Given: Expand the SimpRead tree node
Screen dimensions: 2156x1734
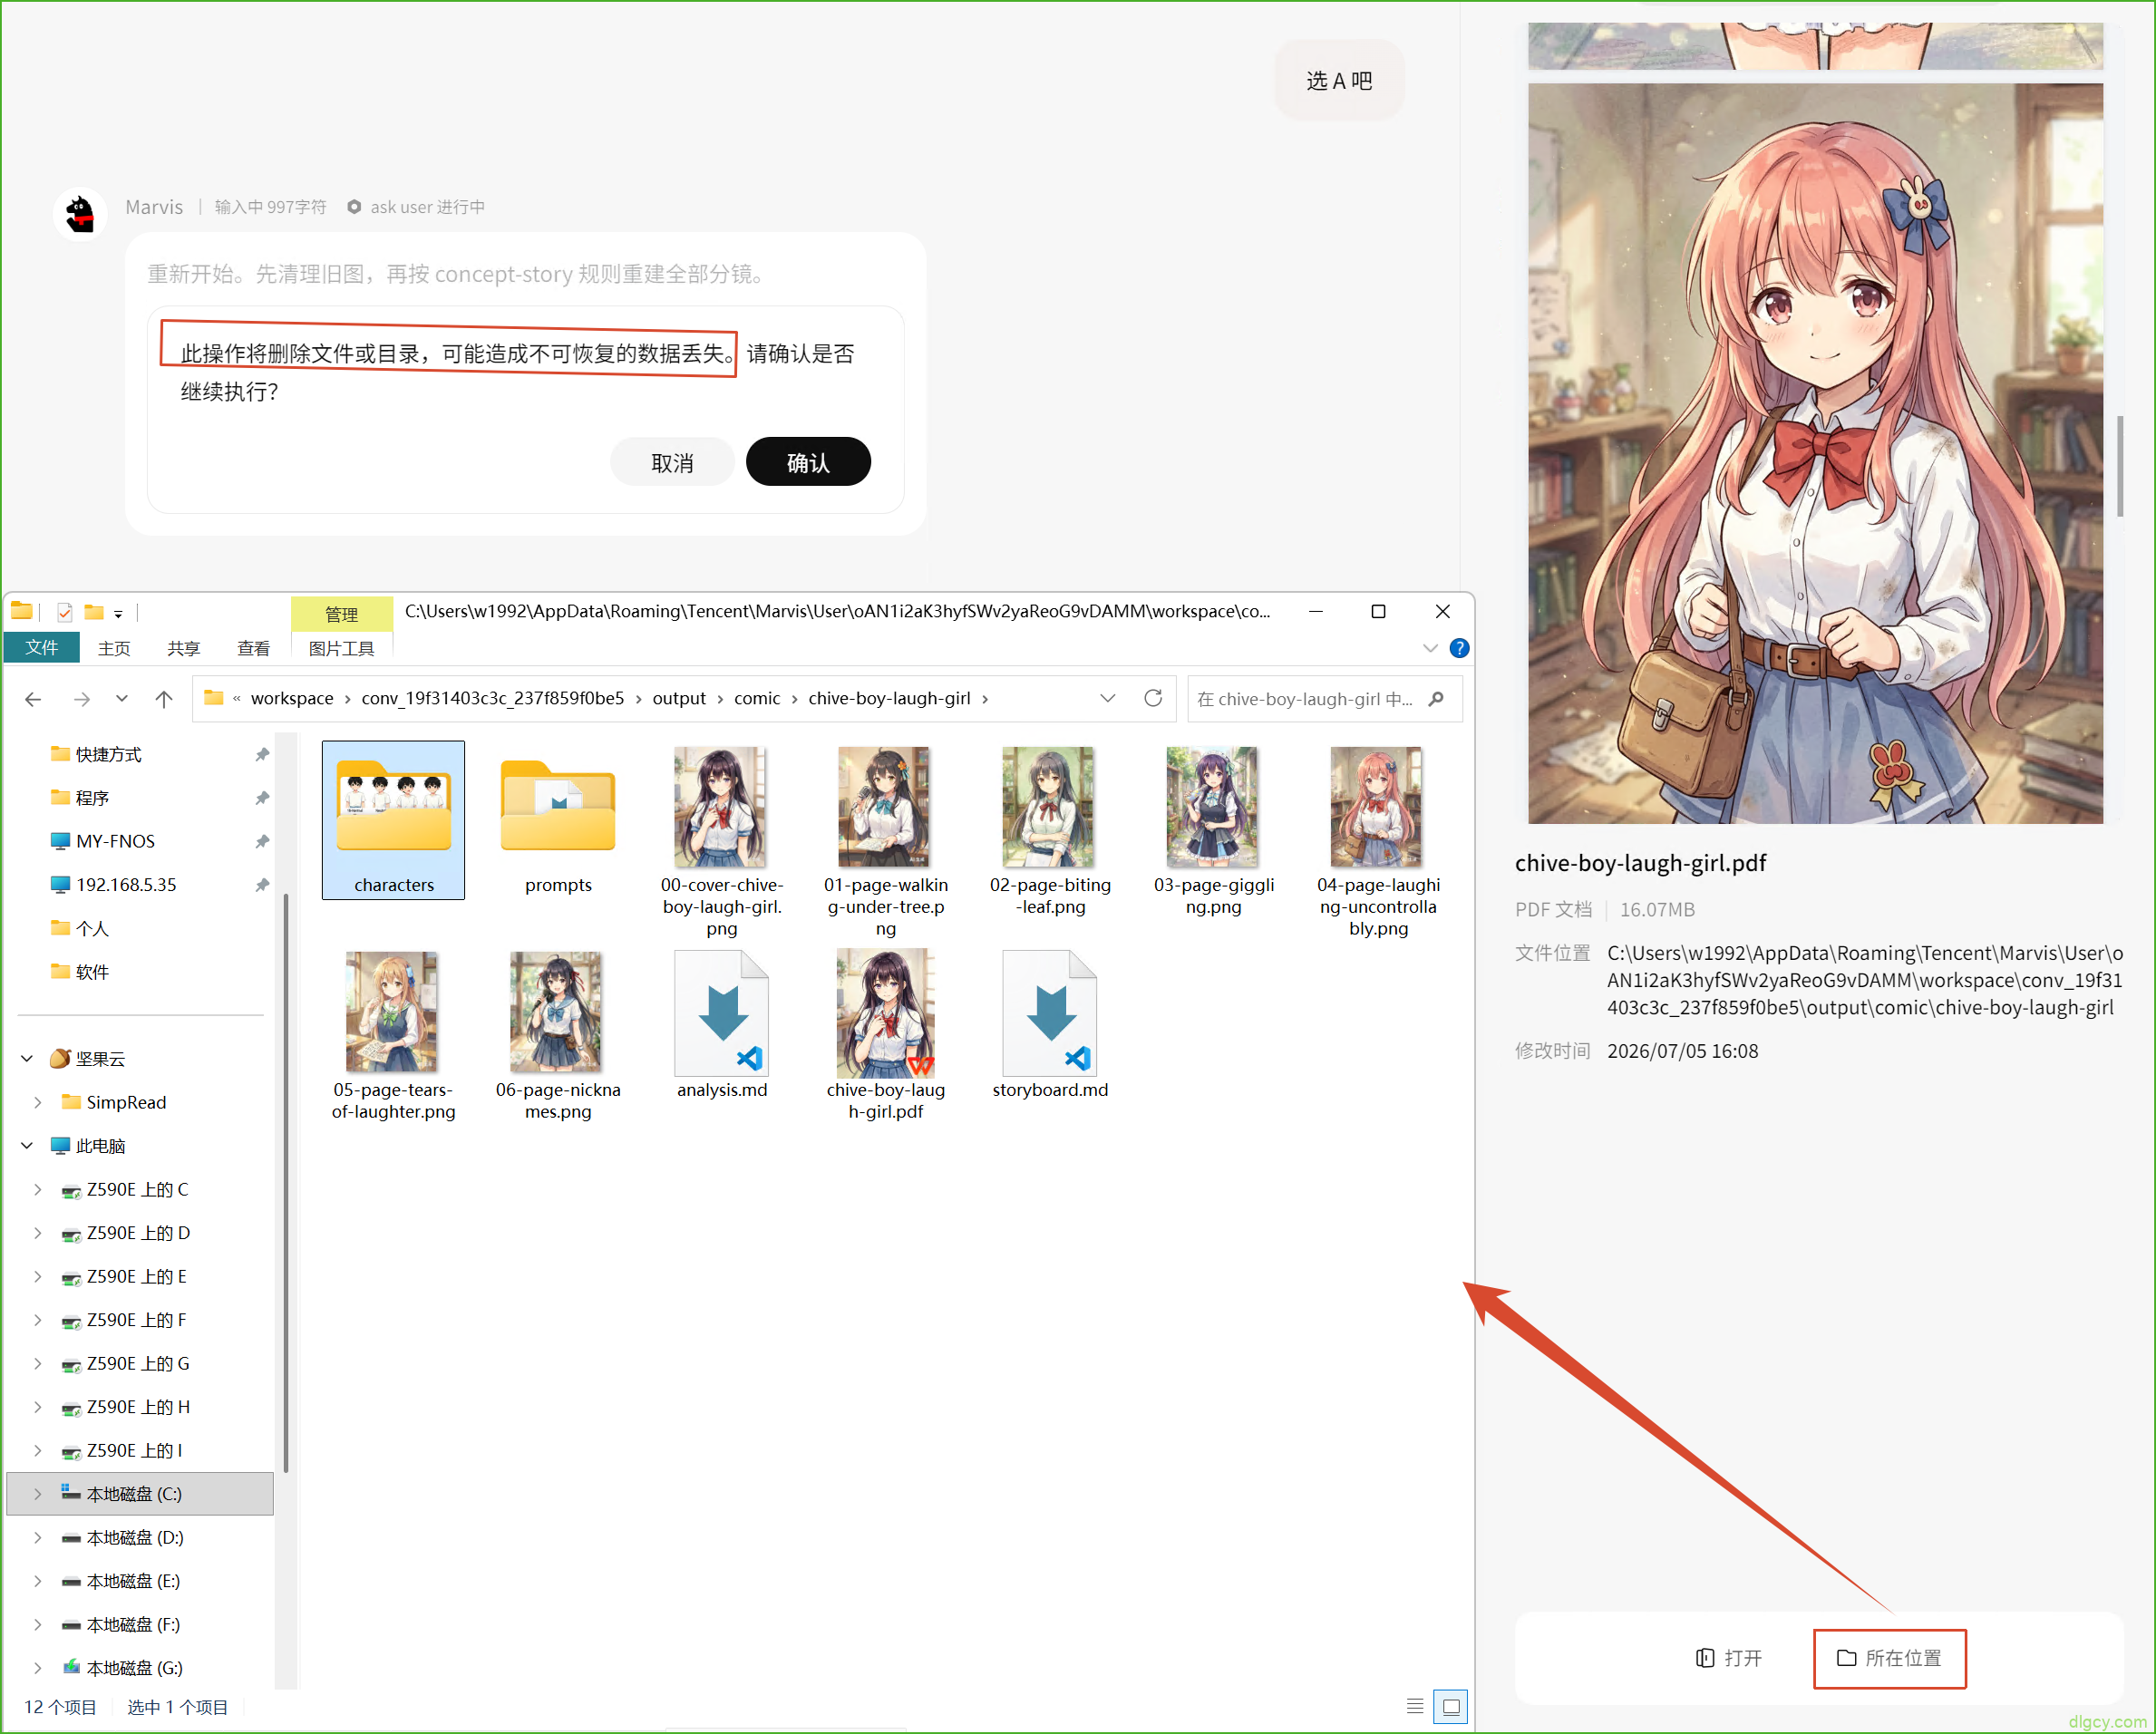Looking at the screenshot, I should [38, 1102].
